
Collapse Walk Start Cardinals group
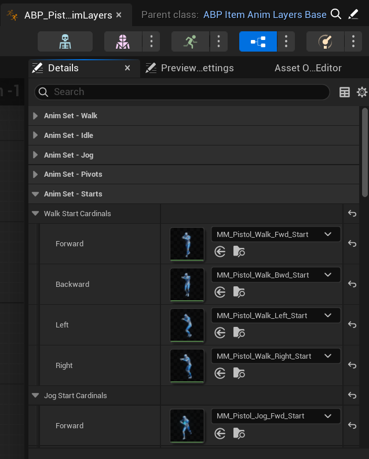pos(35,214)
